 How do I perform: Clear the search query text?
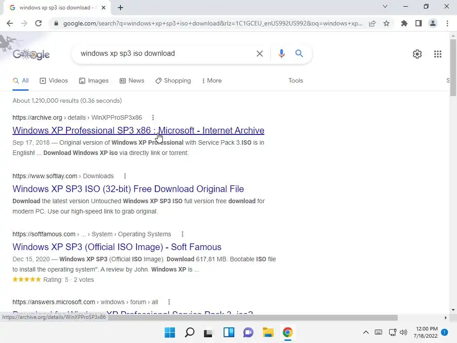259,54
